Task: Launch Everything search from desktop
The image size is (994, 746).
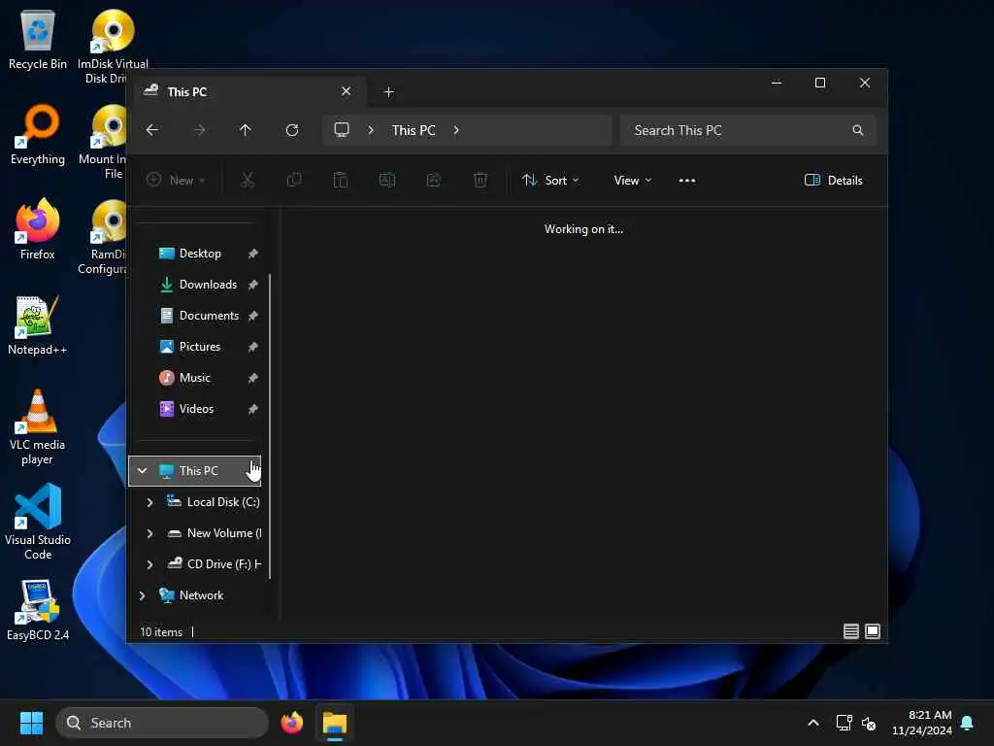Action: [38, 135]
